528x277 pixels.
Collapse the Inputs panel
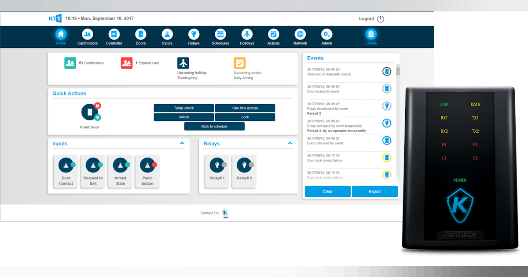coord(182,143)
